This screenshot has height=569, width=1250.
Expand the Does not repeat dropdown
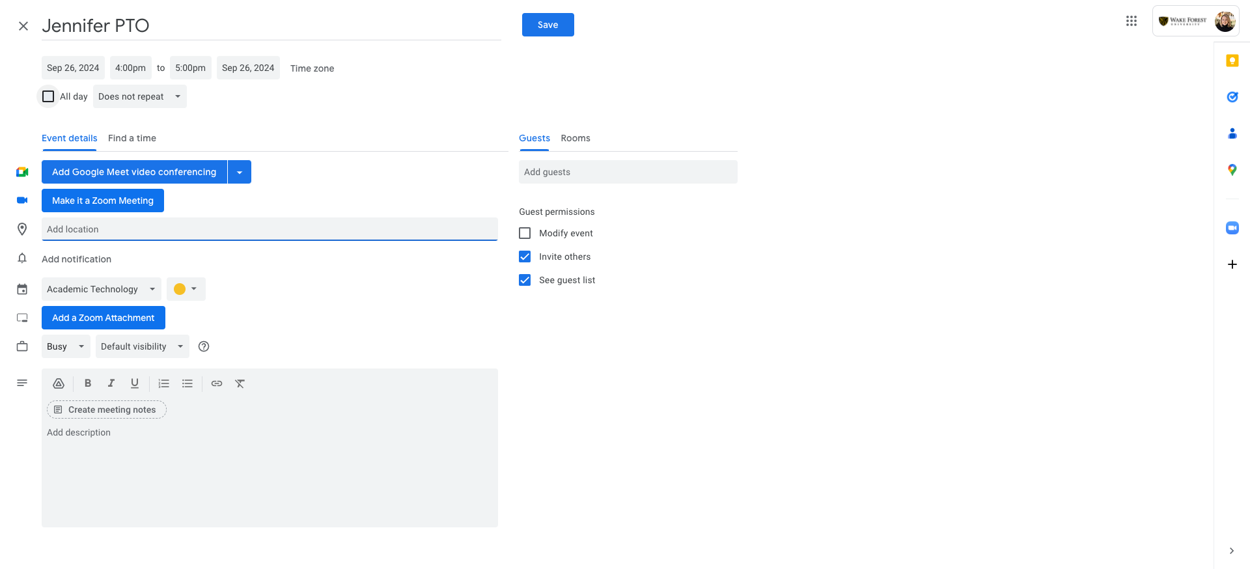pos(139,96)
